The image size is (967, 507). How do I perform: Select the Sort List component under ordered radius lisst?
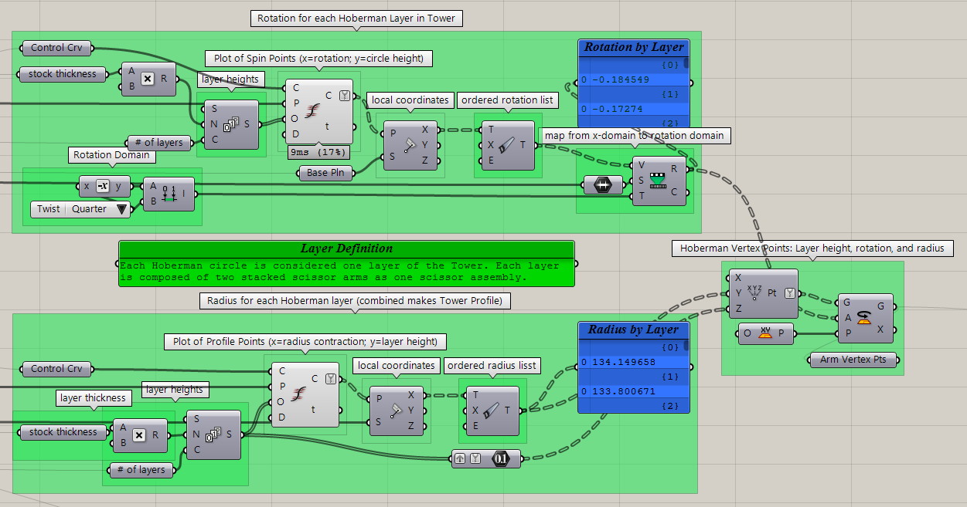493,411
